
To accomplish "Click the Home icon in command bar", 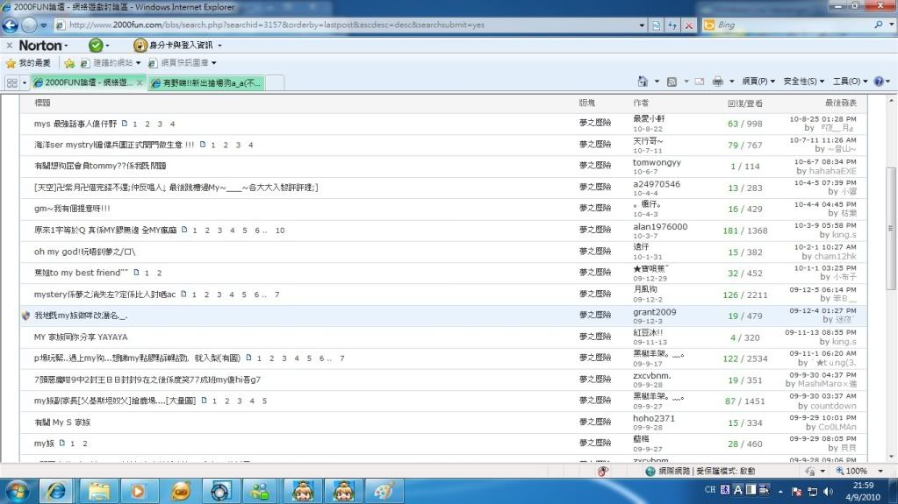I will (x=643, y=82).
